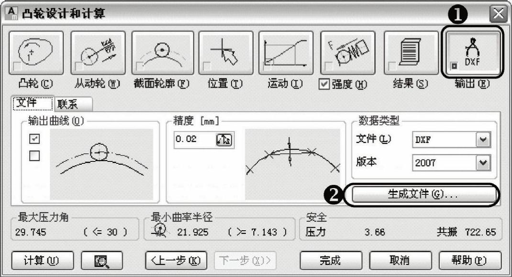Enable the second 输出曲线 checkbox

pos(34,156)
